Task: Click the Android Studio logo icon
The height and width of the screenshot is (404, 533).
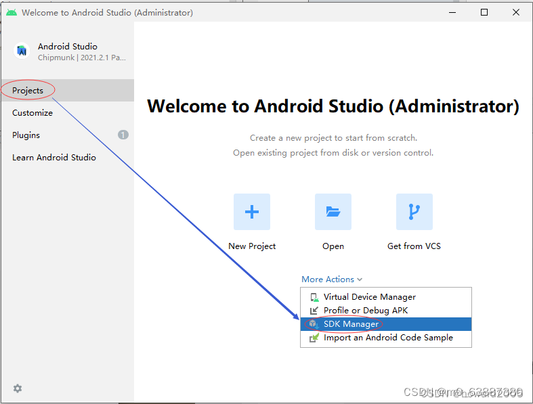Action: pos(22,51)
